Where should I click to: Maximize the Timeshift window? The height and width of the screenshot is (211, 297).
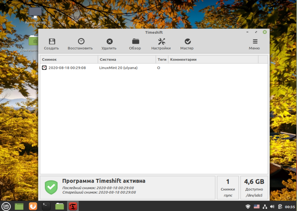coord(256,32)
